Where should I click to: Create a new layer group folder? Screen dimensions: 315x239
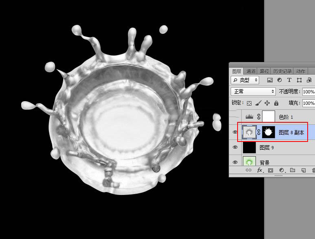tap(292, 170)
